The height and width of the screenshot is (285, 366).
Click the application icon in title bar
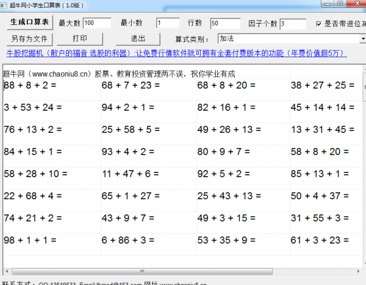pyautogui.click(x=4, y=5)
